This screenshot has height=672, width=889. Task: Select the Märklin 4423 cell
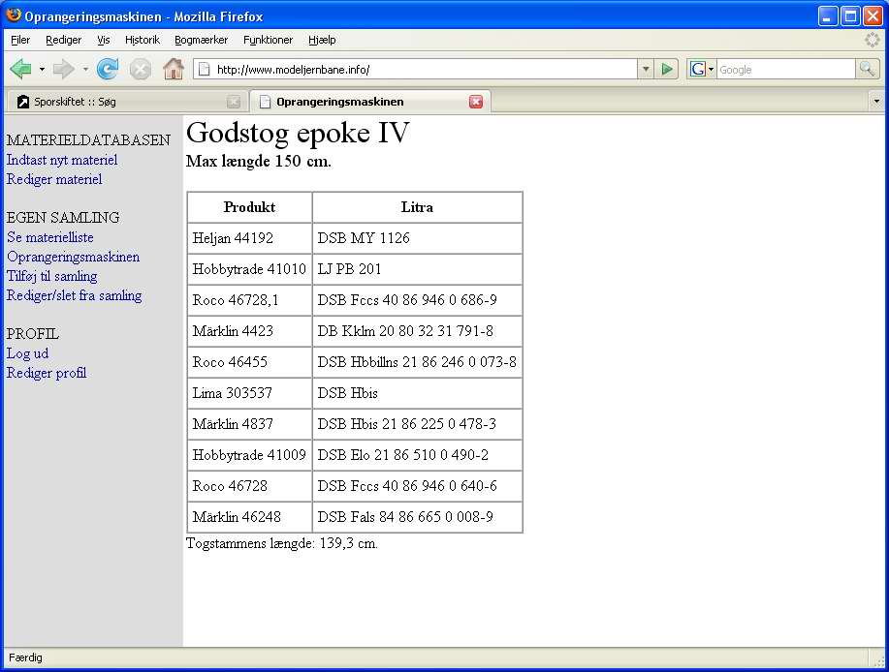249,331
